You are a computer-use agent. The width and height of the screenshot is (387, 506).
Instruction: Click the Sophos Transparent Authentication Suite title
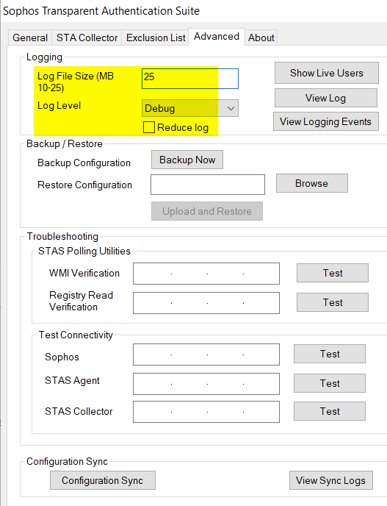pyautogui.click(x=101, y=11)
